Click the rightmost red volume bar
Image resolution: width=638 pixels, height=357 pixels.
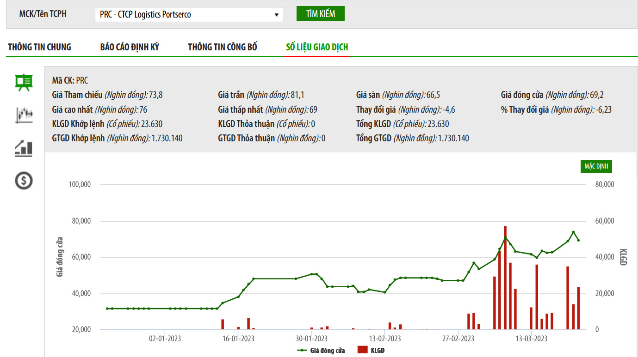(578, 309)
